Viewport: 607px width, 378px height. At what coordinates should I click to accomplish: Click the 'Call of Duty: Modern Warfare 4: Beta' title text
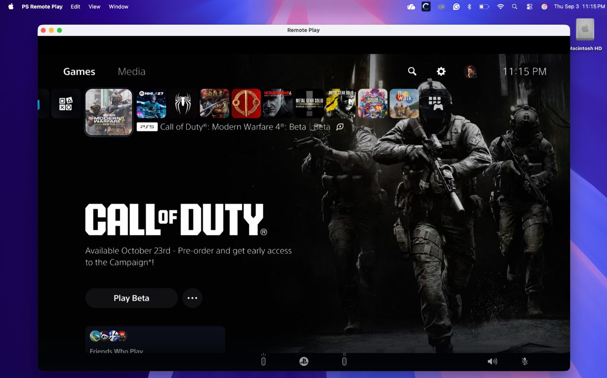[x=233, y=127]
